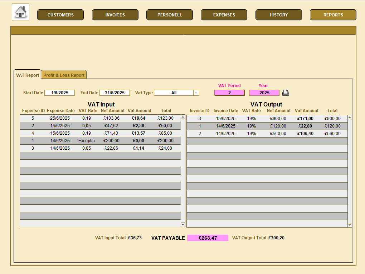Screen dimensions: 365x274
Task: Switch to Profit & Loss Report tab
Action: 64,75
